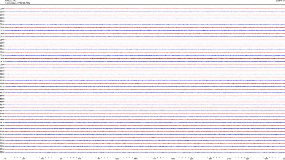The image size is (285, 160).
Task: Click the 04:30 time row label
Action: (x=2, y=37)
